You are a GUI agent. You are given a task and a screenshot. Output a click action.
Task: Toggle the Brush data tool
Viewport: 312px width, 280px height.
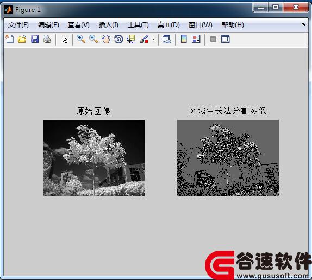(144, 39)
